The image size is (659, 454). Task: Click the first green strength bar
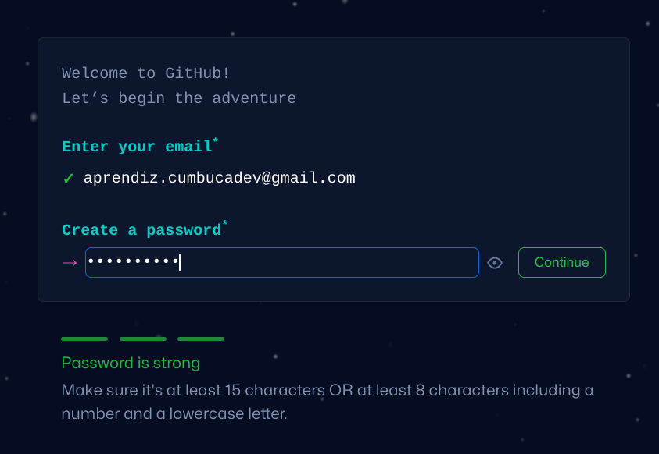pyautogui.click(x=84, y=339)
